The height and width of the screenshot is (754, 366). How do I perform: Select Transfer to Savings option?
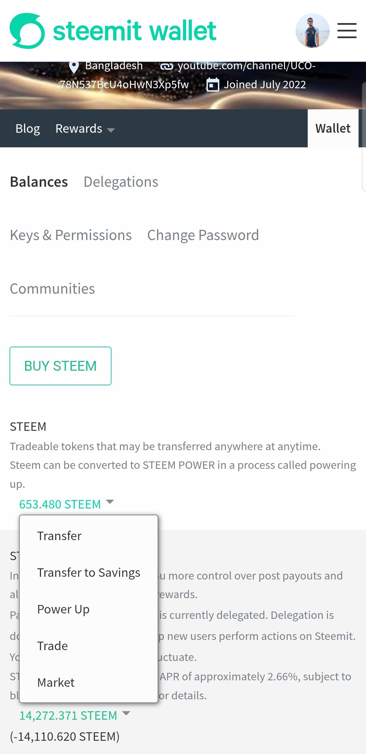88,573
